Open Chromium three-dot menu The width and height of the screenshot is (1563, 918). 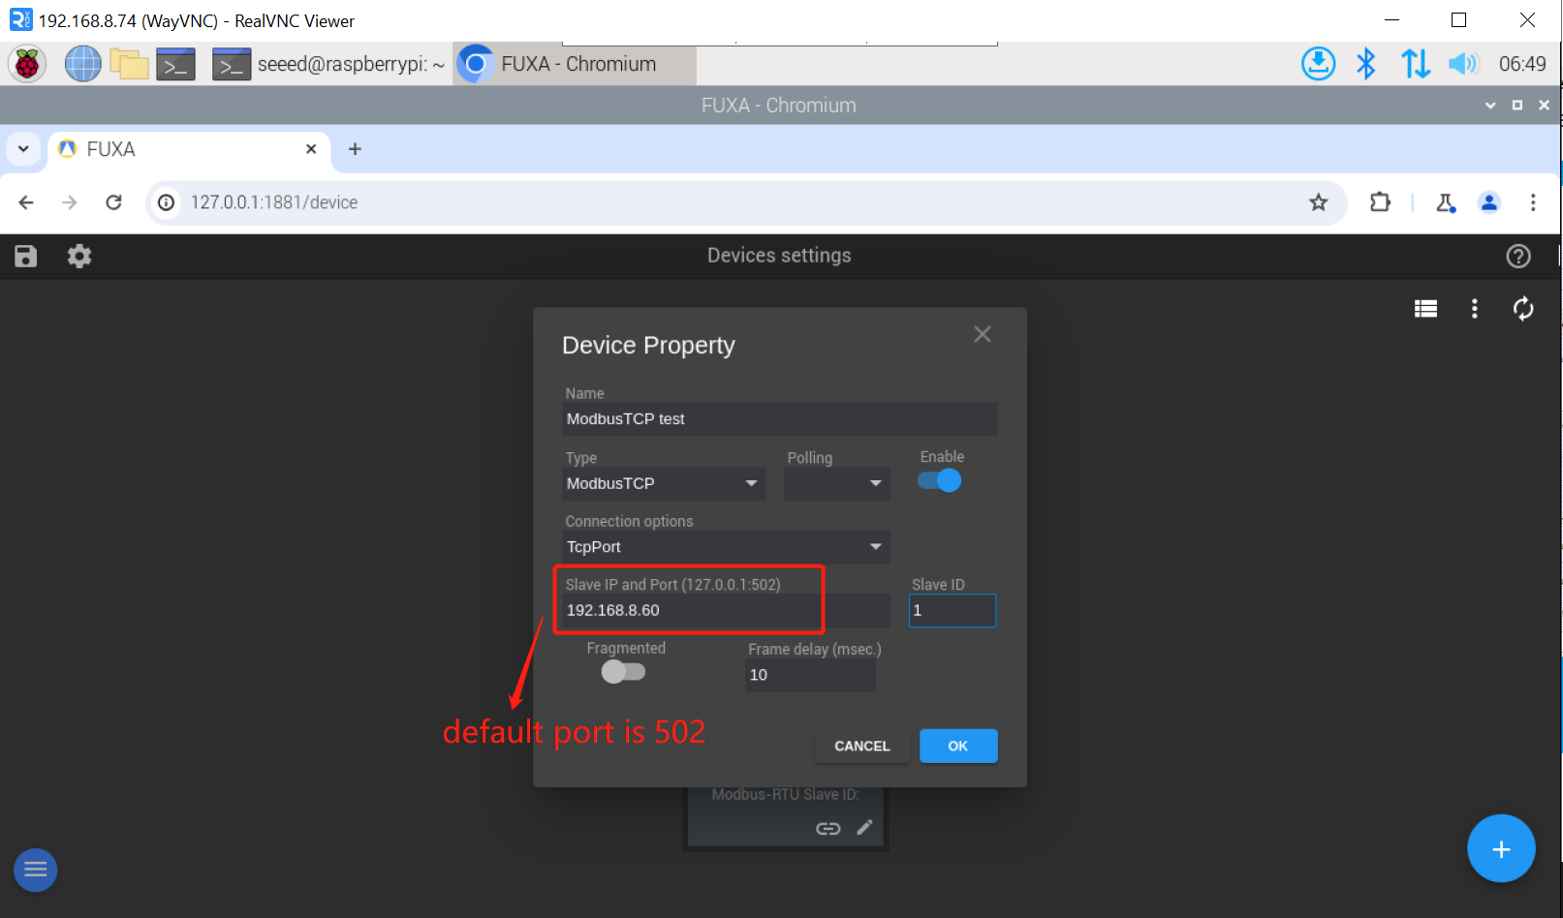coord(1533,202)
